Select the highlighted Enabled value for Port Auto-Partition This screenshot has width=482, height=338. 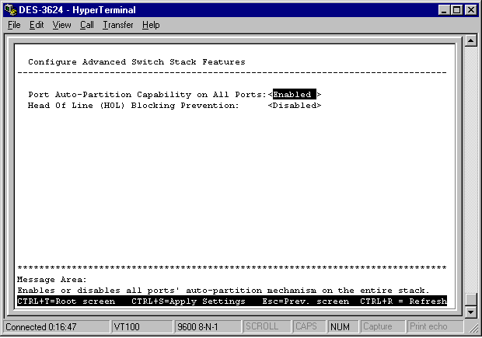[293, 95]
